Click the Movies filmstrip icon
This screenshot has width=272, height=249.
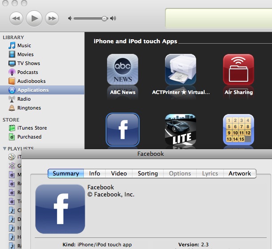click(x=12, y=54)
